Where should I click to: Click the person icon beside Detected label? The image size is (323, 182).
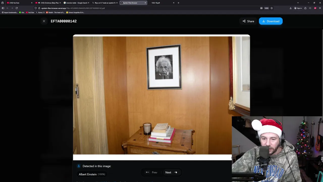point(79,166)
